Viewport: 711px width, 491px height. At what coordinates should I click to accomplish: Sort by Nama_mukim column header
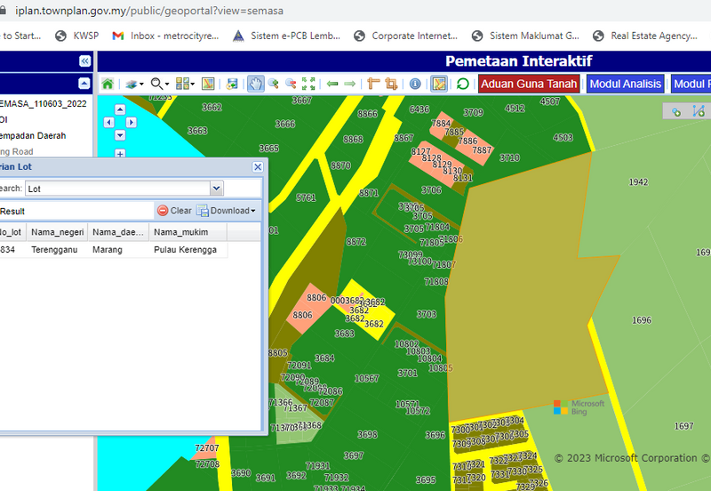point(188,232)
